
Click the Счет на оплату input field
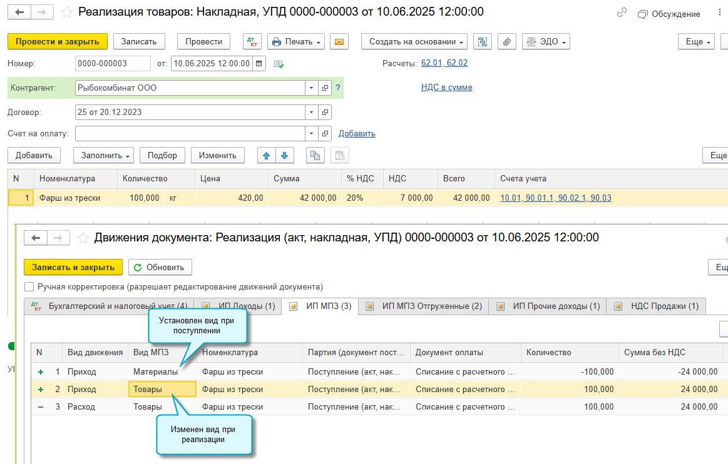(190, 134)
